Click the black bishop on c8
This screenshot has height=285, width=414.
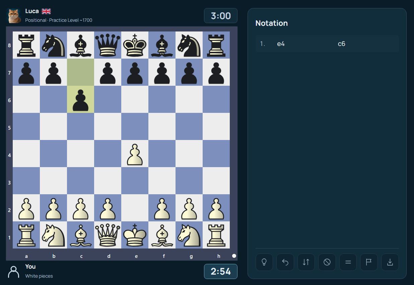80,45
